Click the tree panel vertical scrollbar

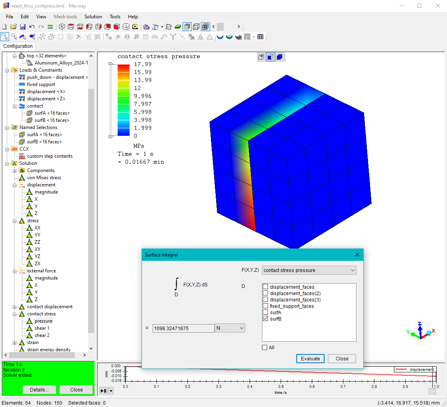point(91,211)
